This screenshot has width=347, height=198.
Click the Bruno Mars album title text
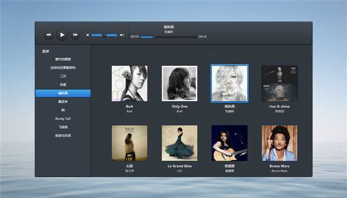280,166
